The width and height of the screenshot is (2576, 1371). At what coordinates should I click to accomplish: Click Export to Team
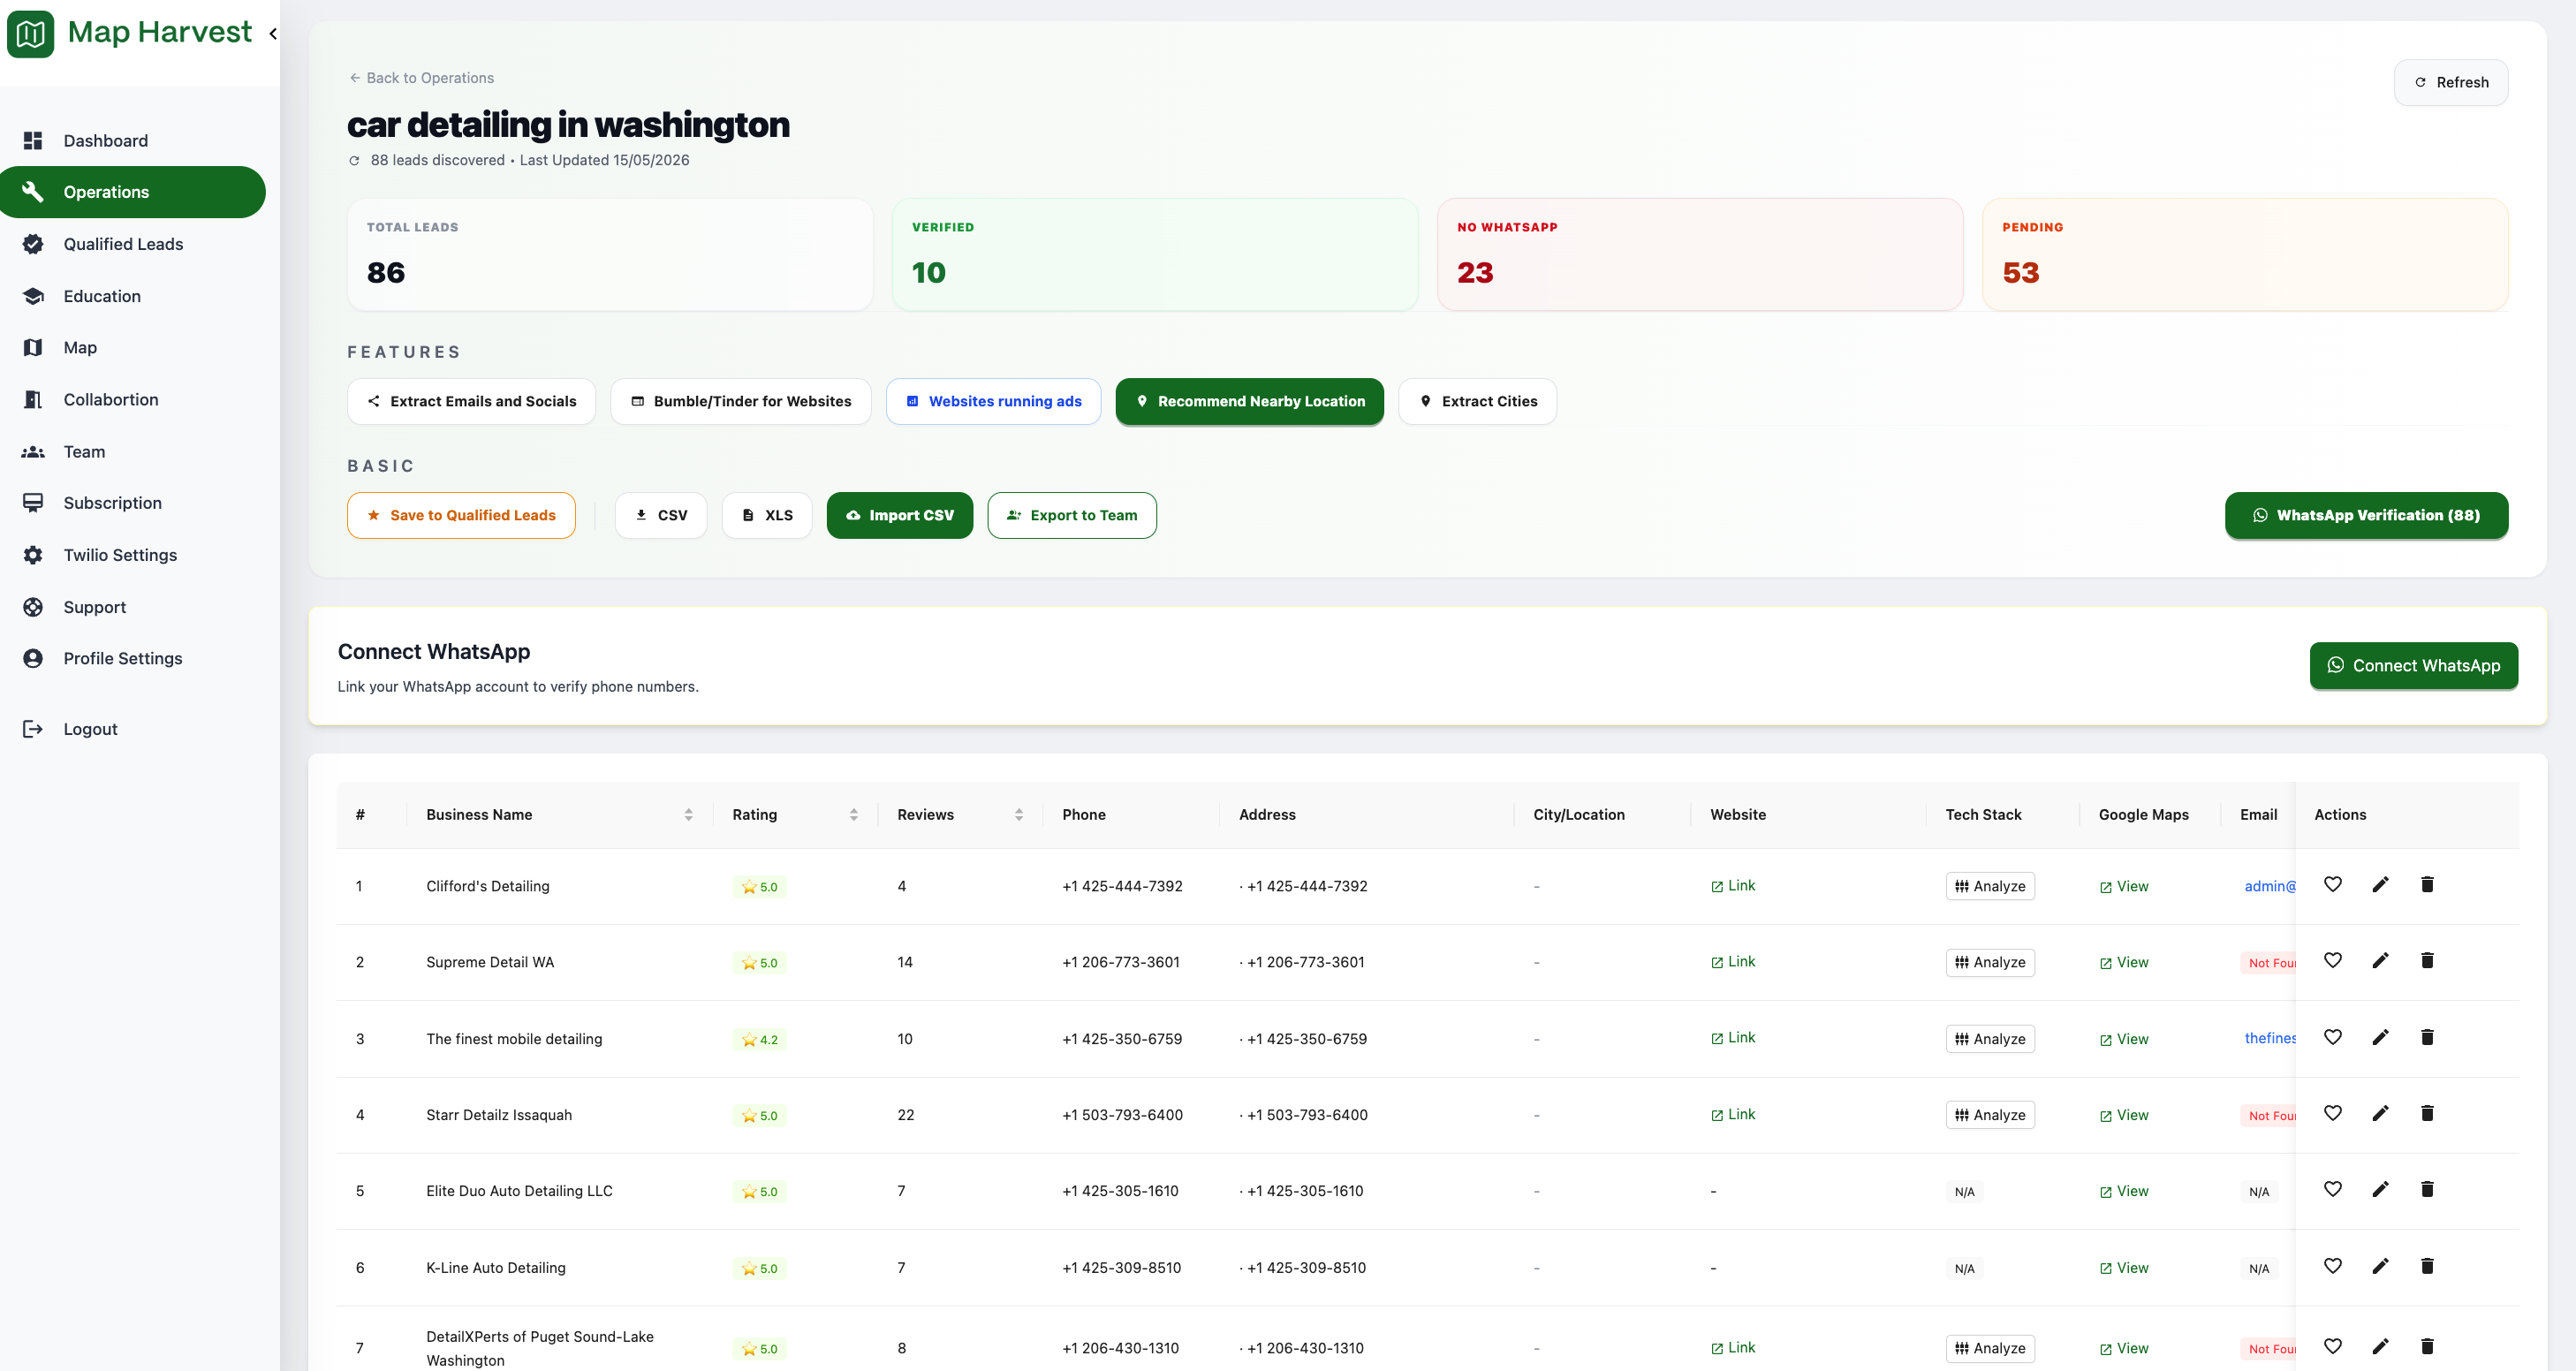[1071, 515]
